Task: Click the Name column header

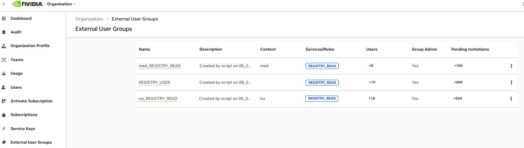Action: (145, 50)
